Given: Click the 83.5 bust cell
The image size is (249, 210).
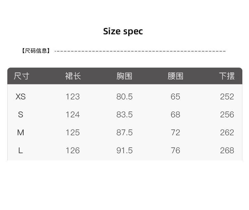Looking at the screenshot, I should [x=124, y=115].
